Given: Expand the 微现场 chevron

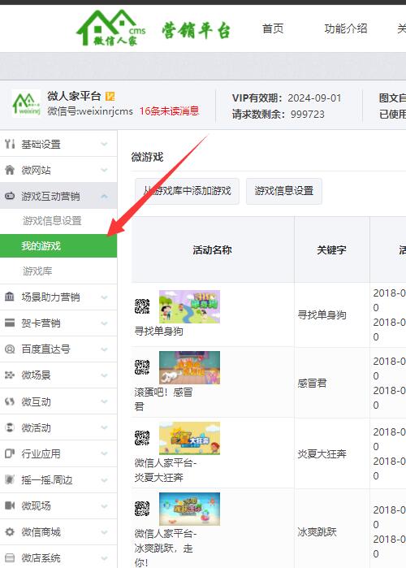Looking at the screenshot, I should coord(104,505).
